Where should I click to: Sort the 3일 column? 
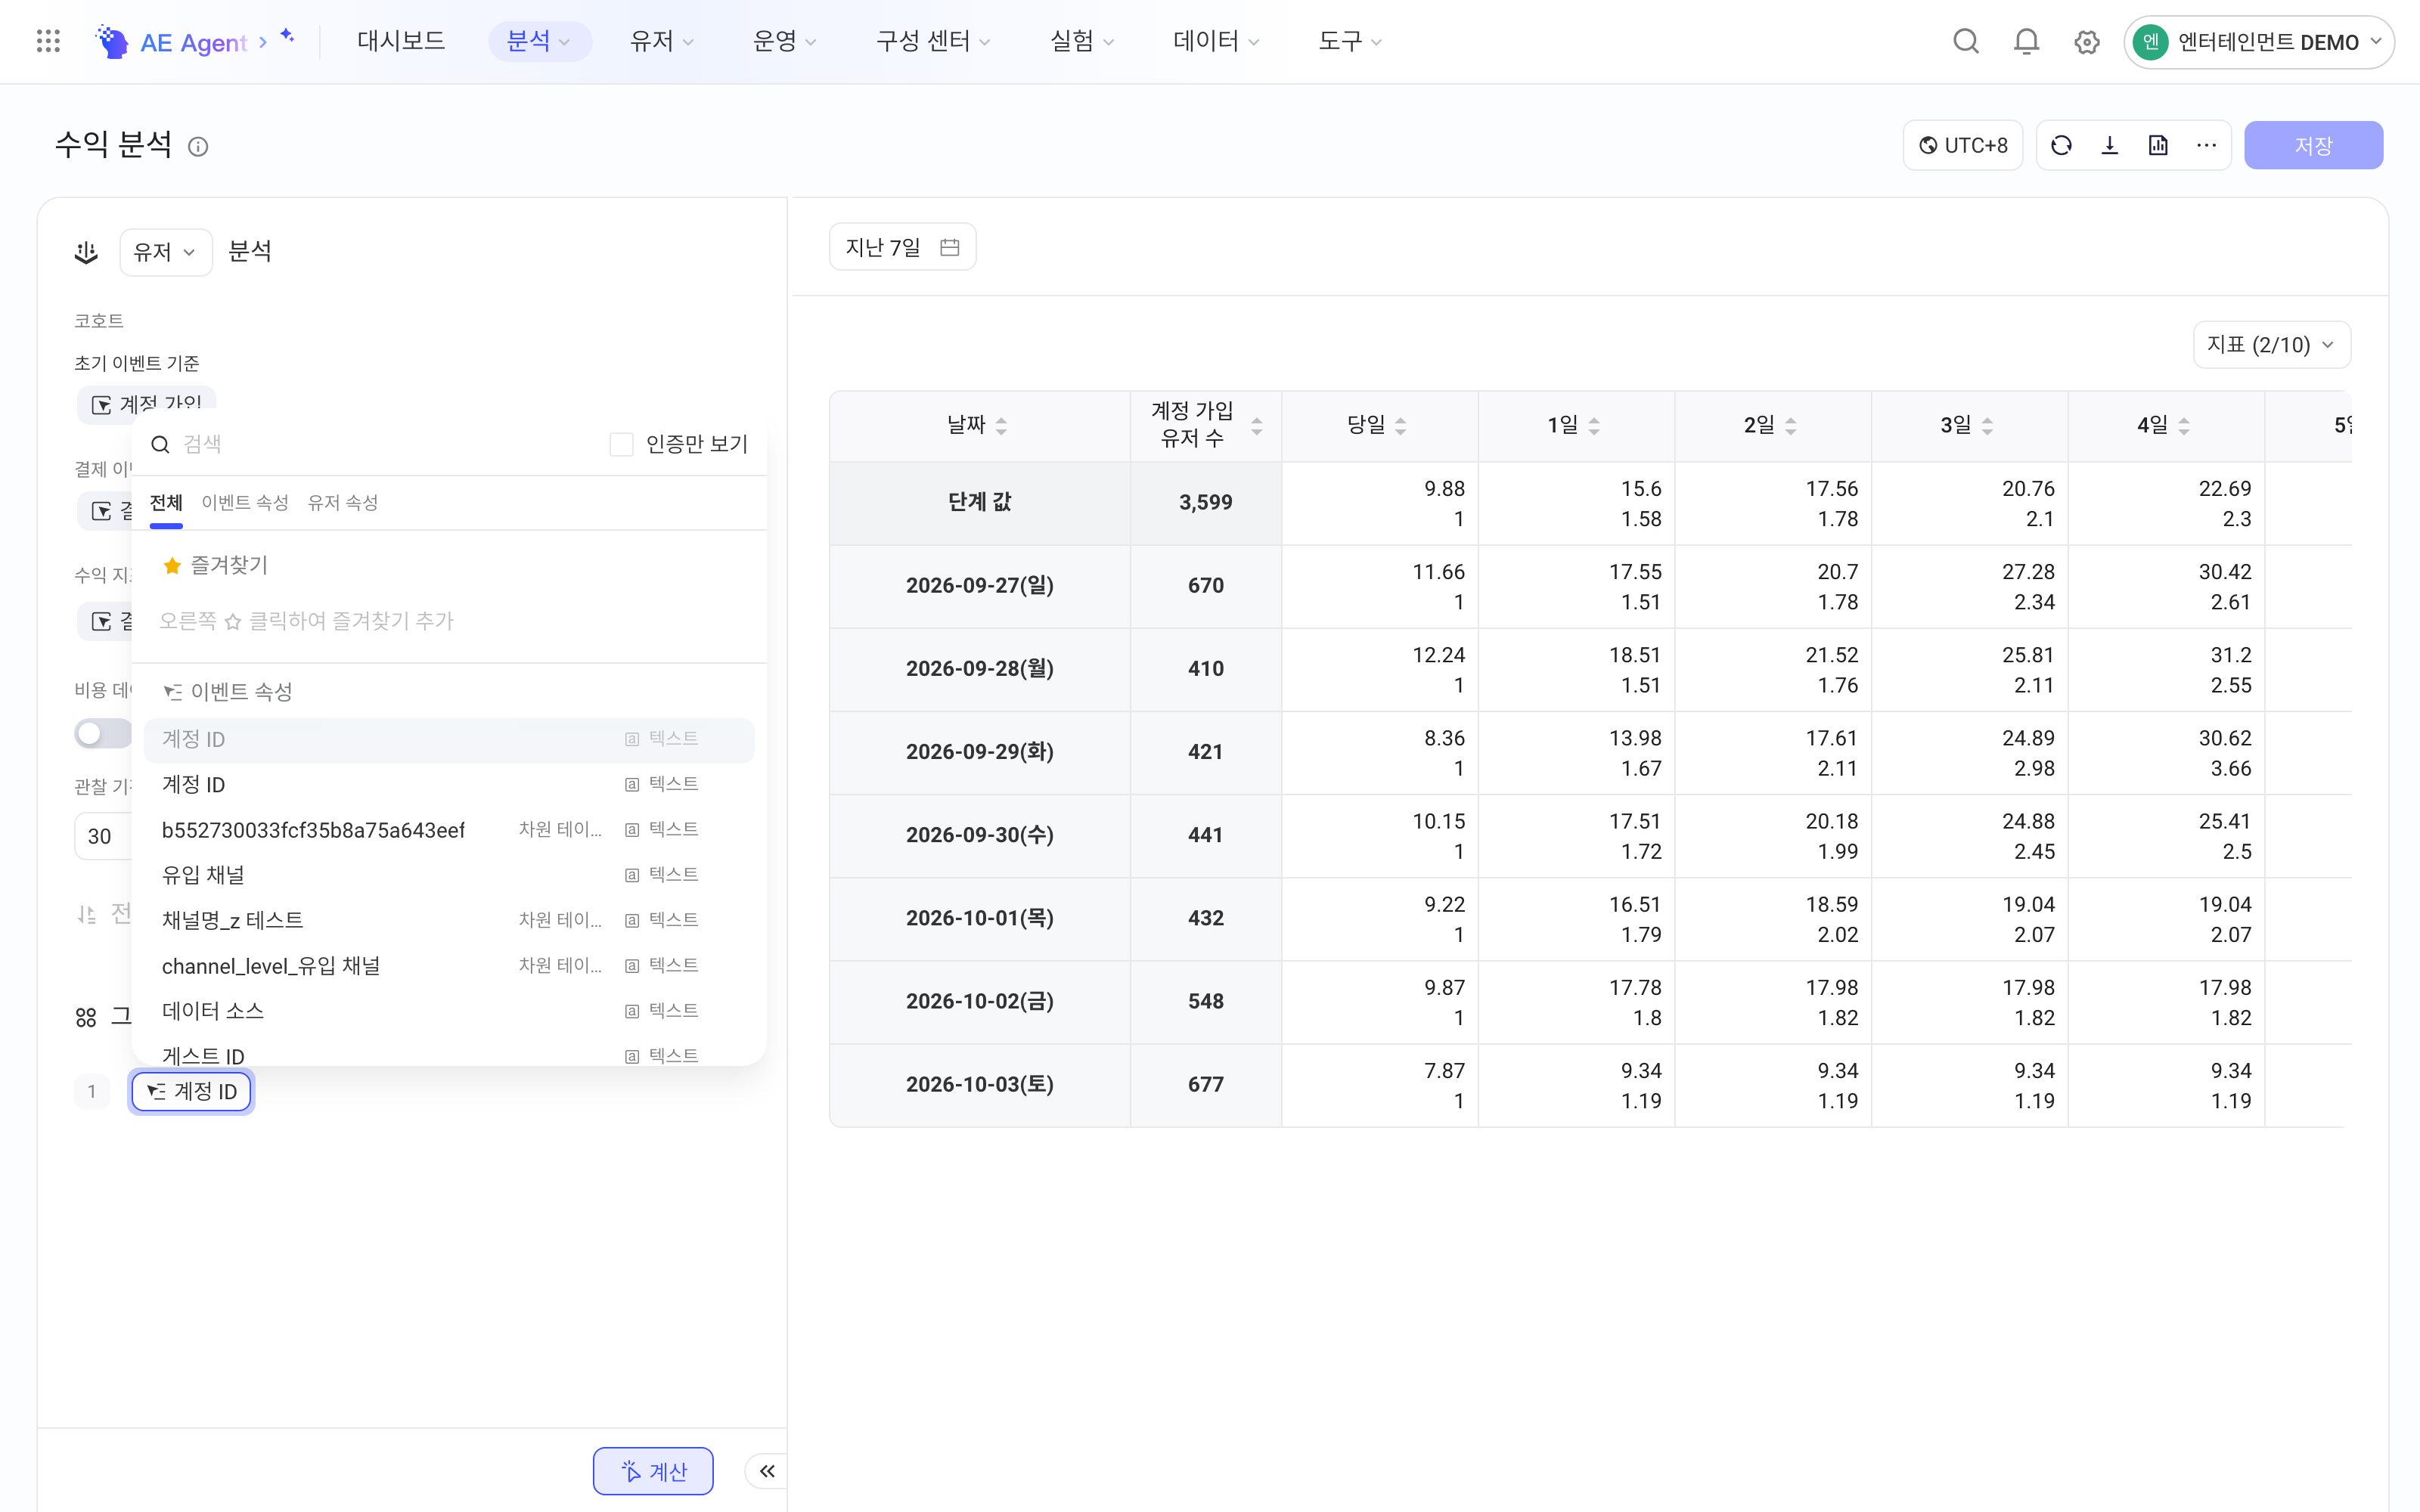(x=1987, y=426)
